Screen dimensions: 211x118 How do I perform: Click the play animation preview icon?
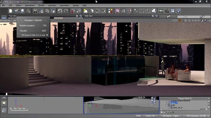79,11
